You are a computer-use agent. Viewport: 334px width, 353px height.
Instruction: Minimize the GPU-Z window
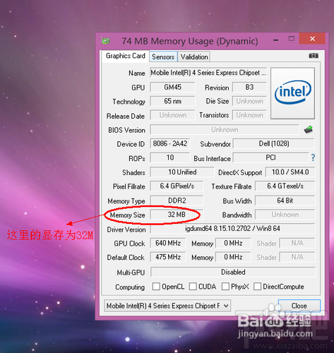(x=275, y=40)
